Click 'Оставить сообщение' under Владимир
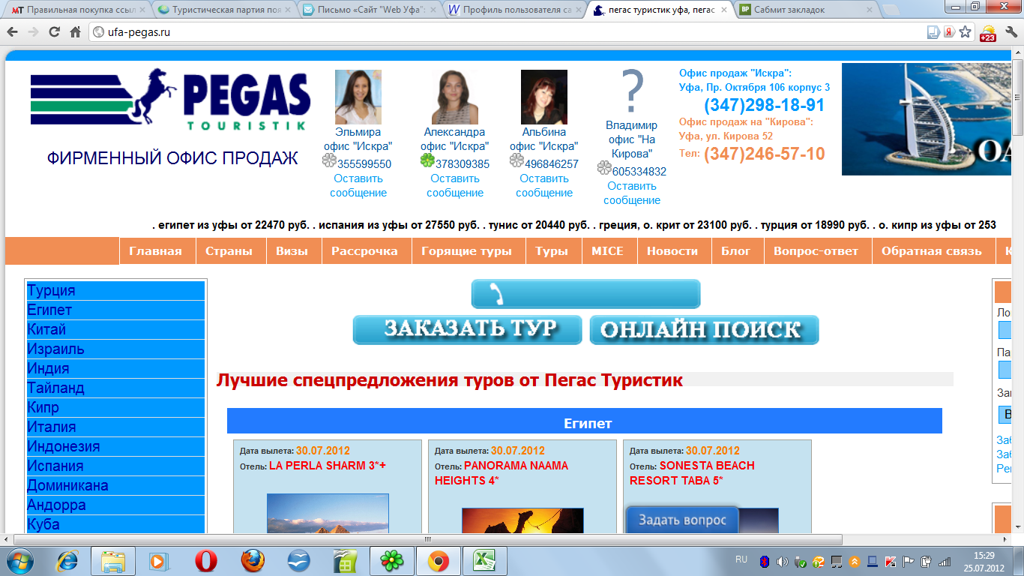This screenshot has width=1024, height=576. (632, 193)
